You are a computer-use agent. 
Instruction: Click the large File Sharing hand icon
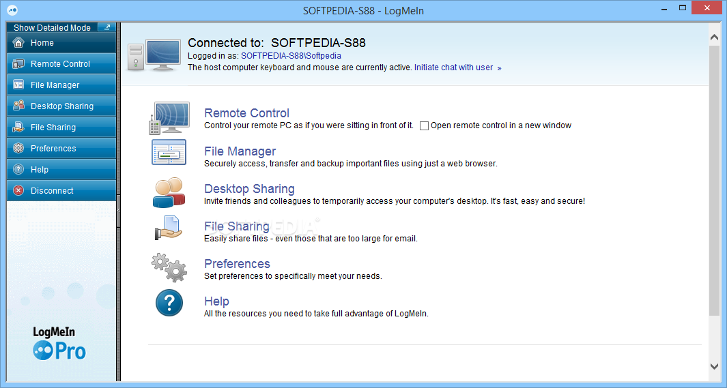(169, 228)
